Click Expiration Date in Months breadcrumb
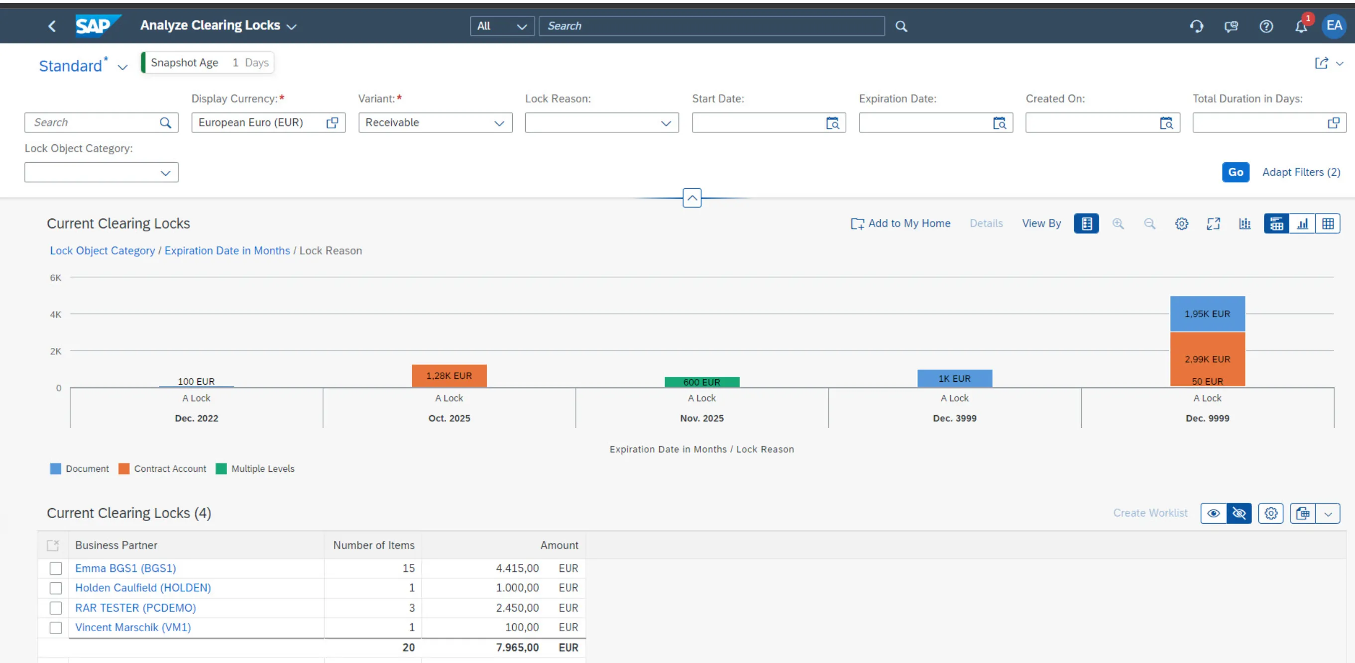 tap(227, 251)
